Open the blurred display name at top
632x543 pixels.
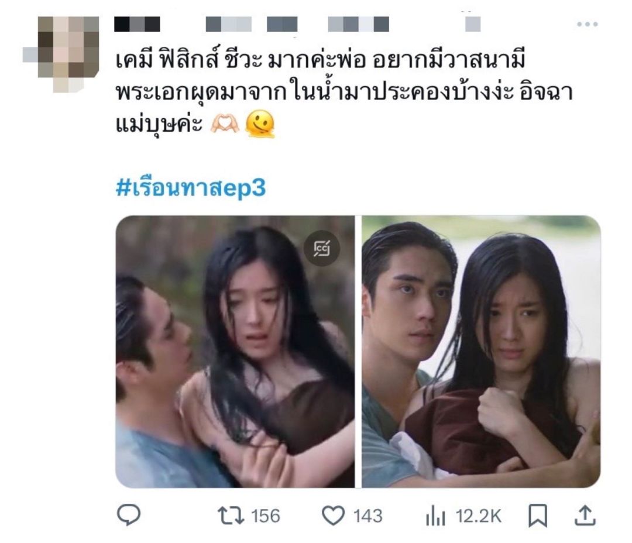pos(137,24)
